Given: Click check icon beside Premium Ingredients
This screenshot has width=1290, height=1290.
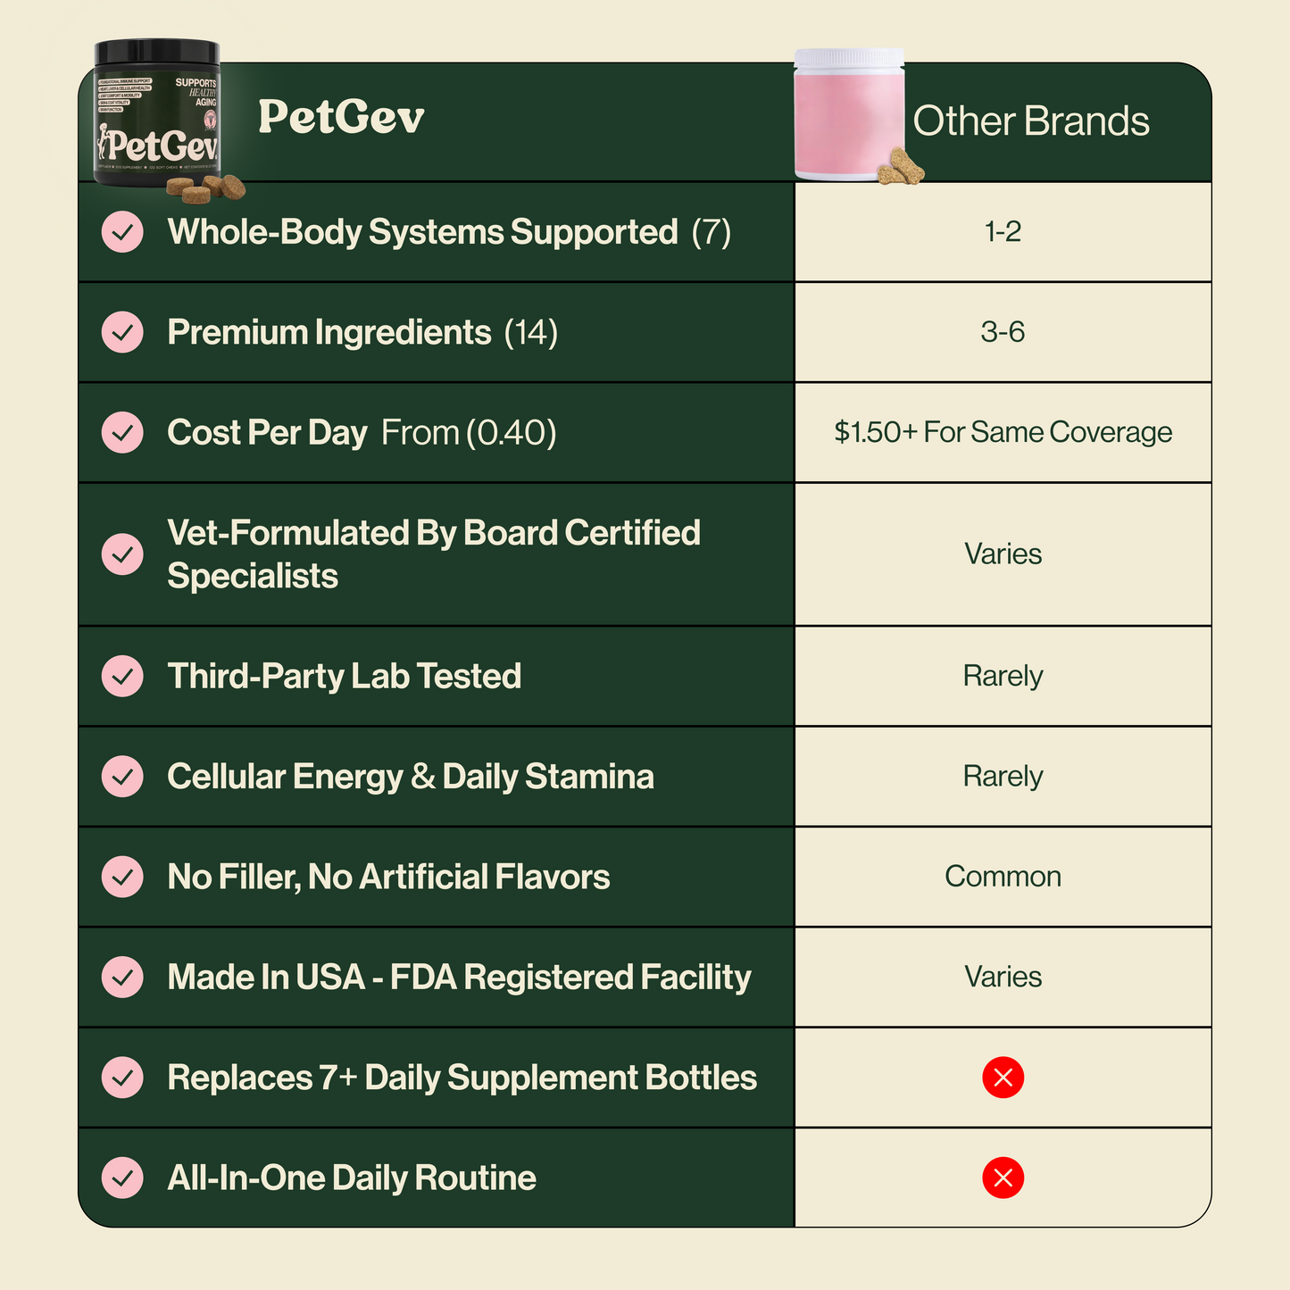Looking at the screenshot, I should tap(122, 332).
